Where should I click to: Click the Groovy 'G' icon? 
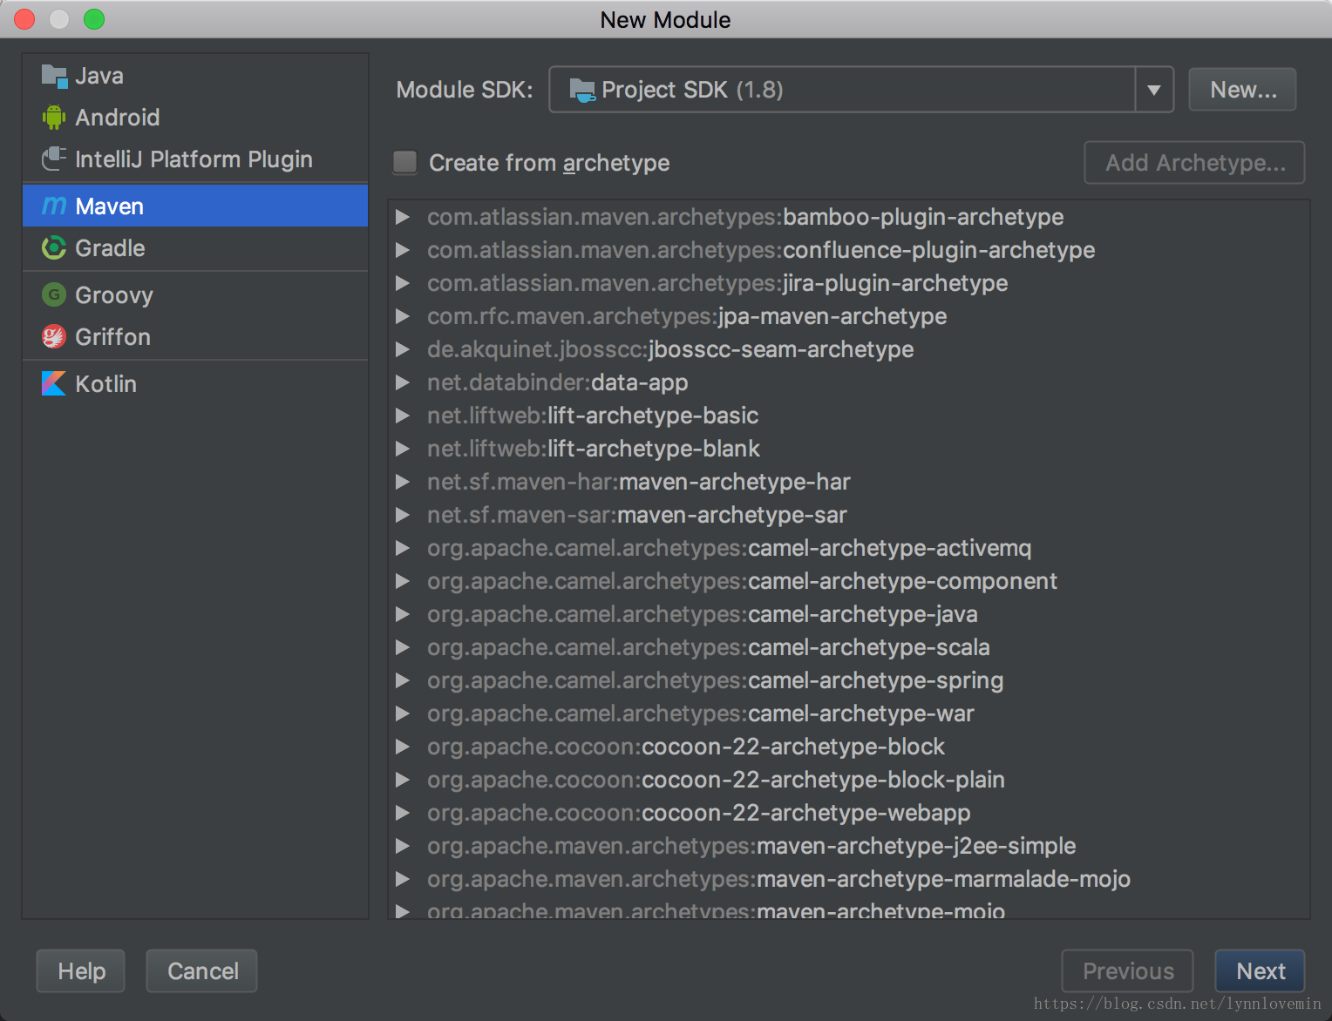pos(54,294)
